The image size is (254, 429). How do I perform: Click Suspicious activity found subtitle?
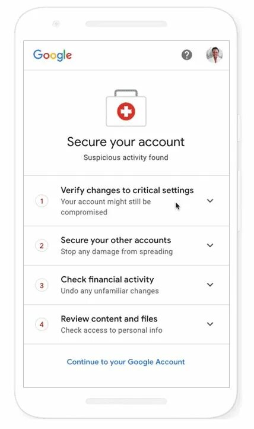(126, 157)
